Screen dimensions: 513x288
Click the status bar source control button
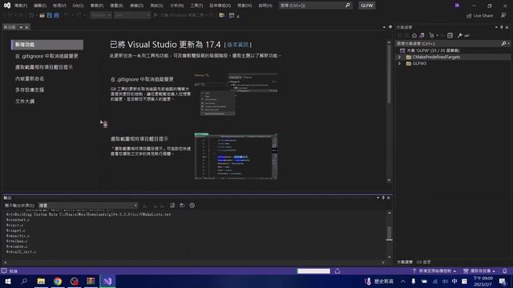coord(434,271)
